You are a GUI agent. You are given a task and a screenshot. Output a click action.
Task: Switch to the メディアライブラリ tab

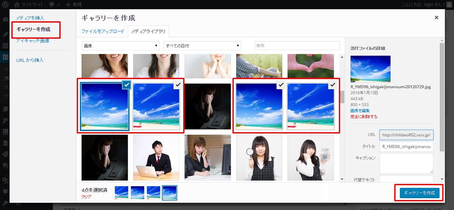pos(149,31)
